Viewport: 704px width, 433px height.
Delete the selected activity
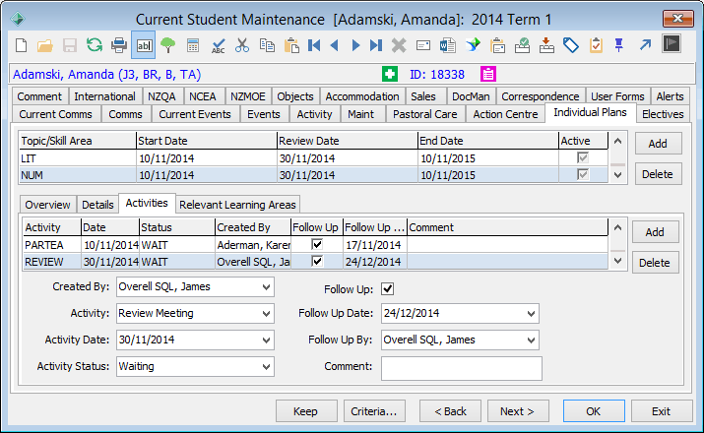pyautogui.click(x=655, y=263)
